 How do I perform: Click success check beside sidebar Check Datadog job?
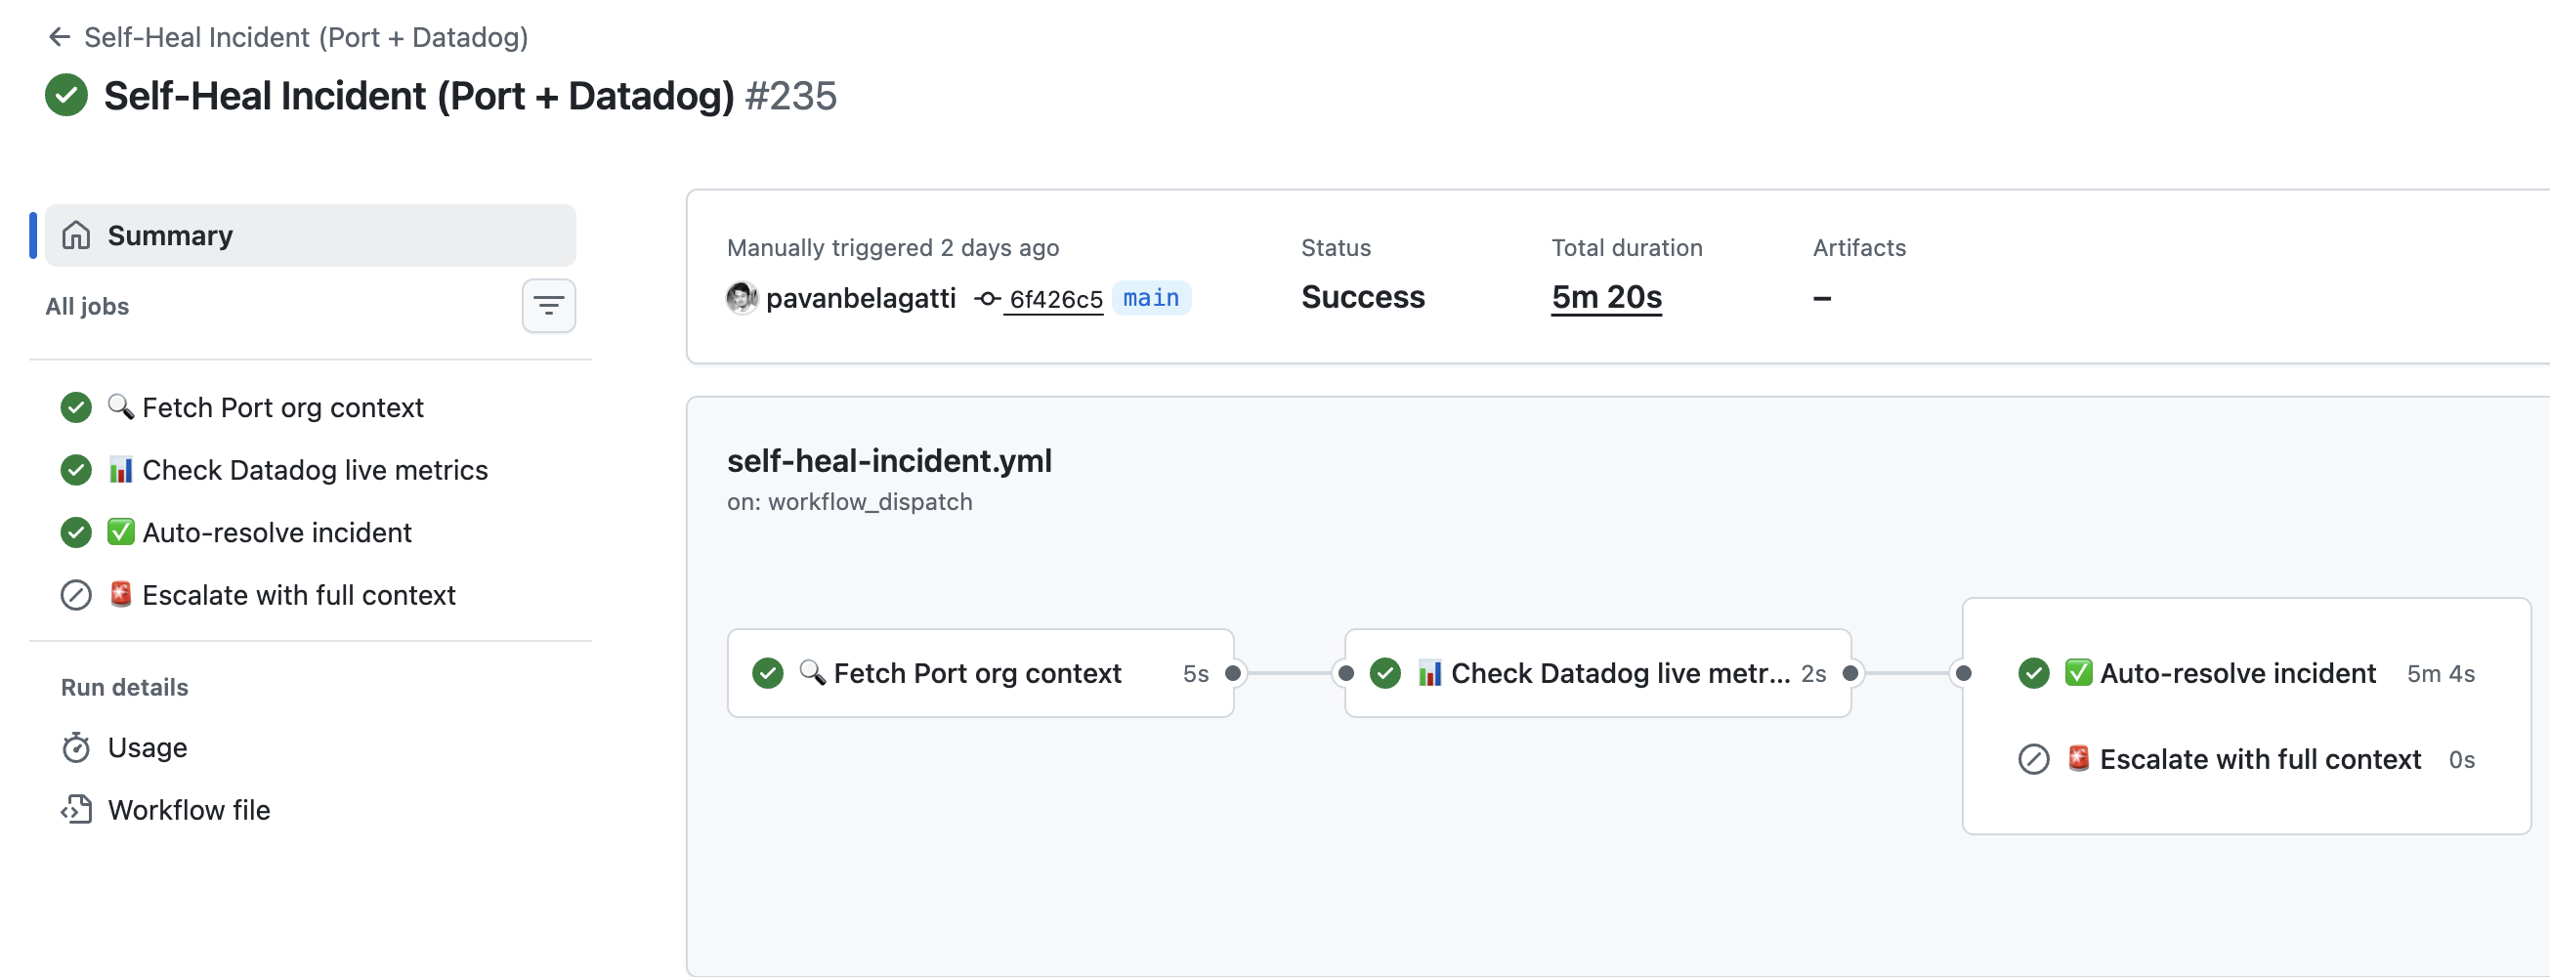click(76, 469)
